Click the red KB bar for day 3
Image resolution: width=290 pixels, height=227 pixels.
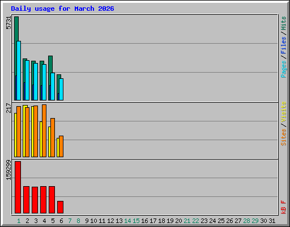[x=35, y=200]
